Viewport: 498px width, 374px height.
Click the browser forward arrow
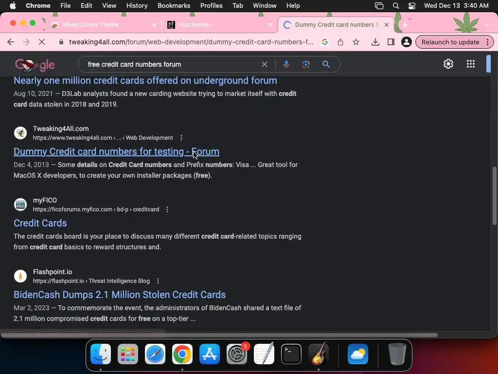tap(26, 42)
